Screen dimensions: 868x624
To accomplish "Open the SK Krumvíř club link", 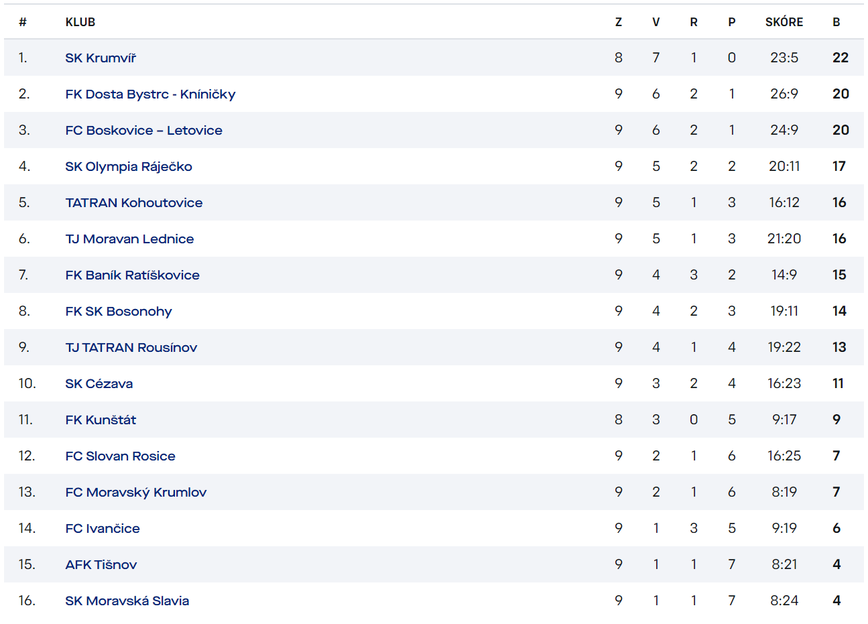I will click(101, 58).
